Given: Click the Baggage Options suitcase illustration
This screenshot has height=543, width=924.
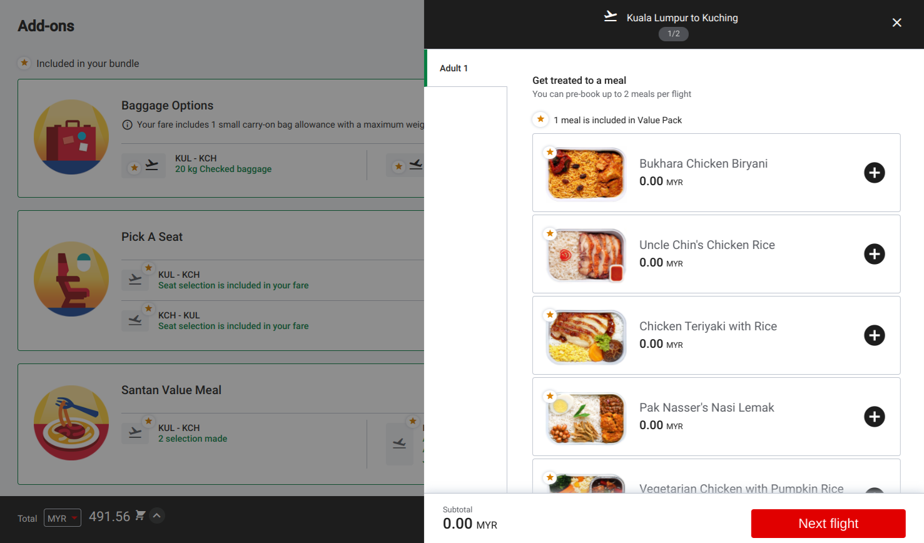Looking at the screenshot, I should point(71,137).
